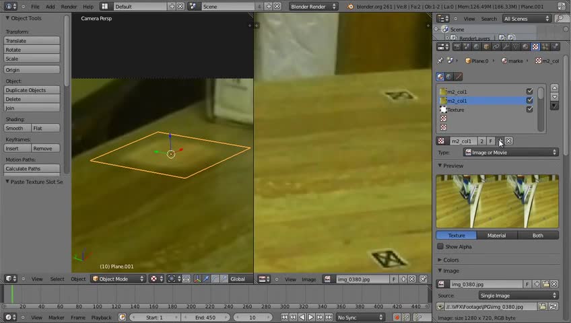Viewport: 571px width, 323px height.
Task: Click the Smooth shading button
Action: [x=17, y=128]
